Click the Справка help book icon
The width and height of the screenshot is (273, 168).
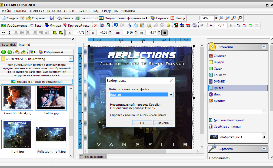(x=153, y=18)
